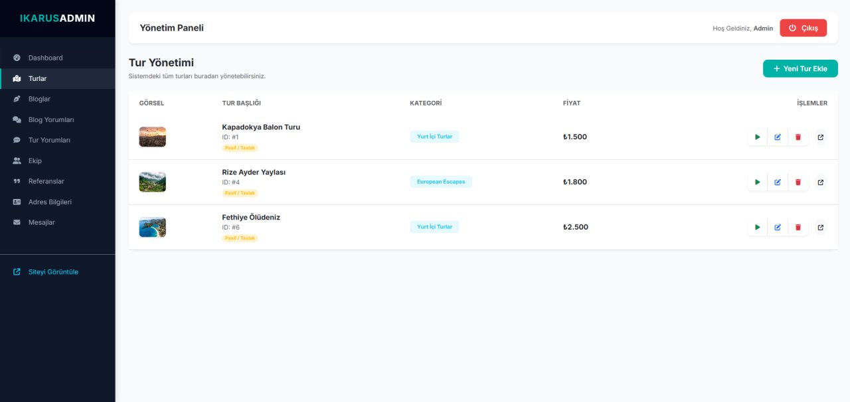Open the Fethiye Ölüdeniz thumbnail
Screen dimensions: 850x402
pos(153,227)
